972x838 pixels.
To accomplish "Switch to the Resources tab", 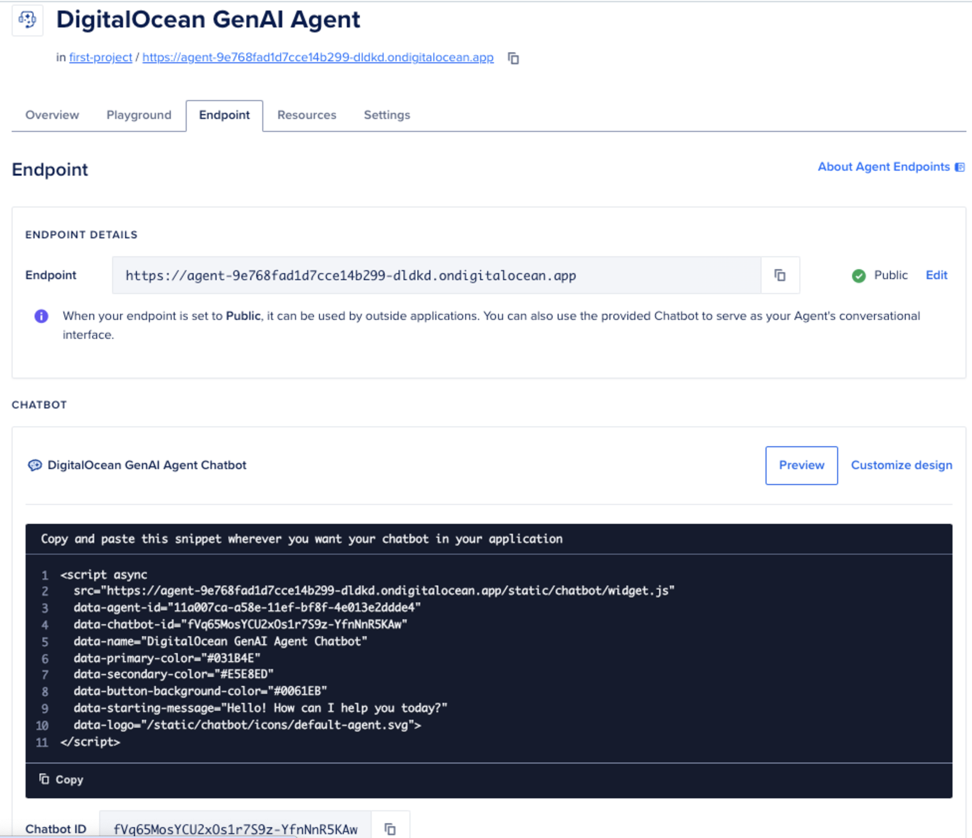I will (306, 114).
